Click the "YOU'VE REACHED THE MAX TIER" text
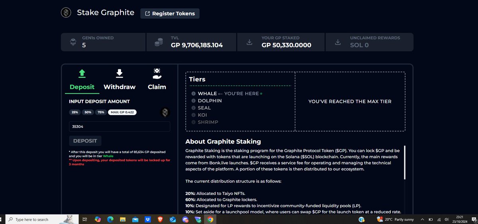478x224 pixels. pos(350,102)
